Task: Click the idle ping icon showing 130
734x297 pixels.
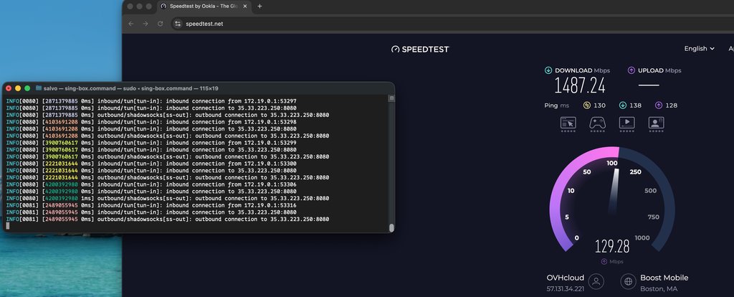Action: pyautogui.click(x=587, y=105)
